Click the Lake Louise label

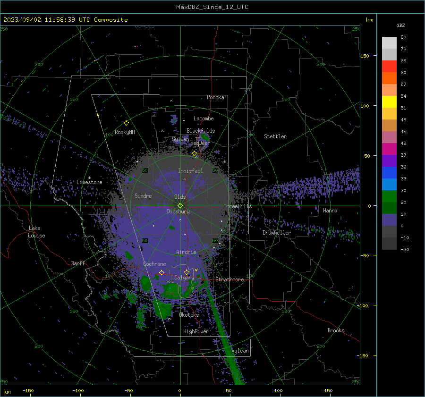36,232
